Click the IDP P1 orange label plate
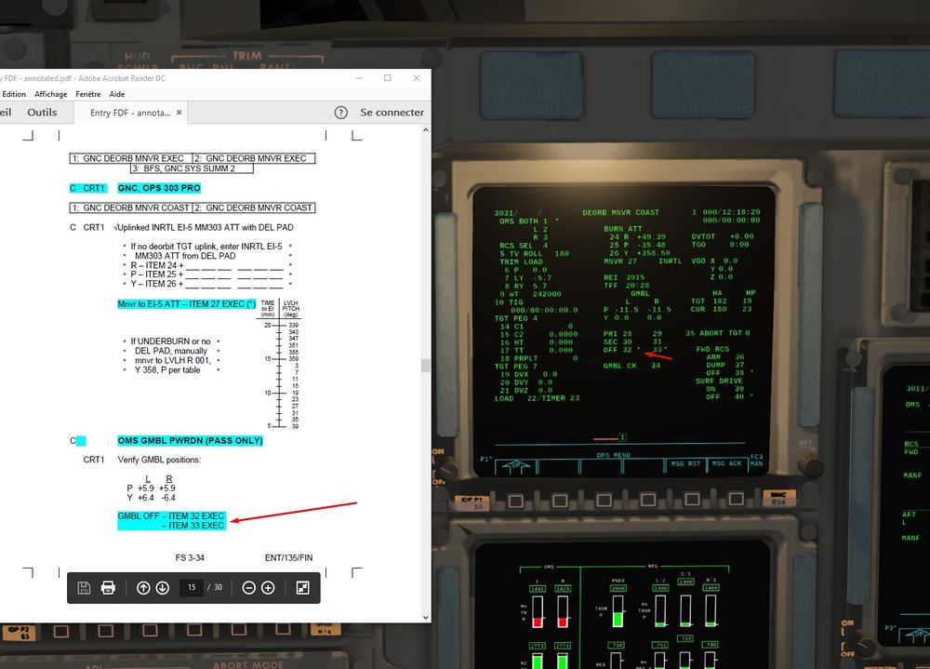 coord(472,502)
